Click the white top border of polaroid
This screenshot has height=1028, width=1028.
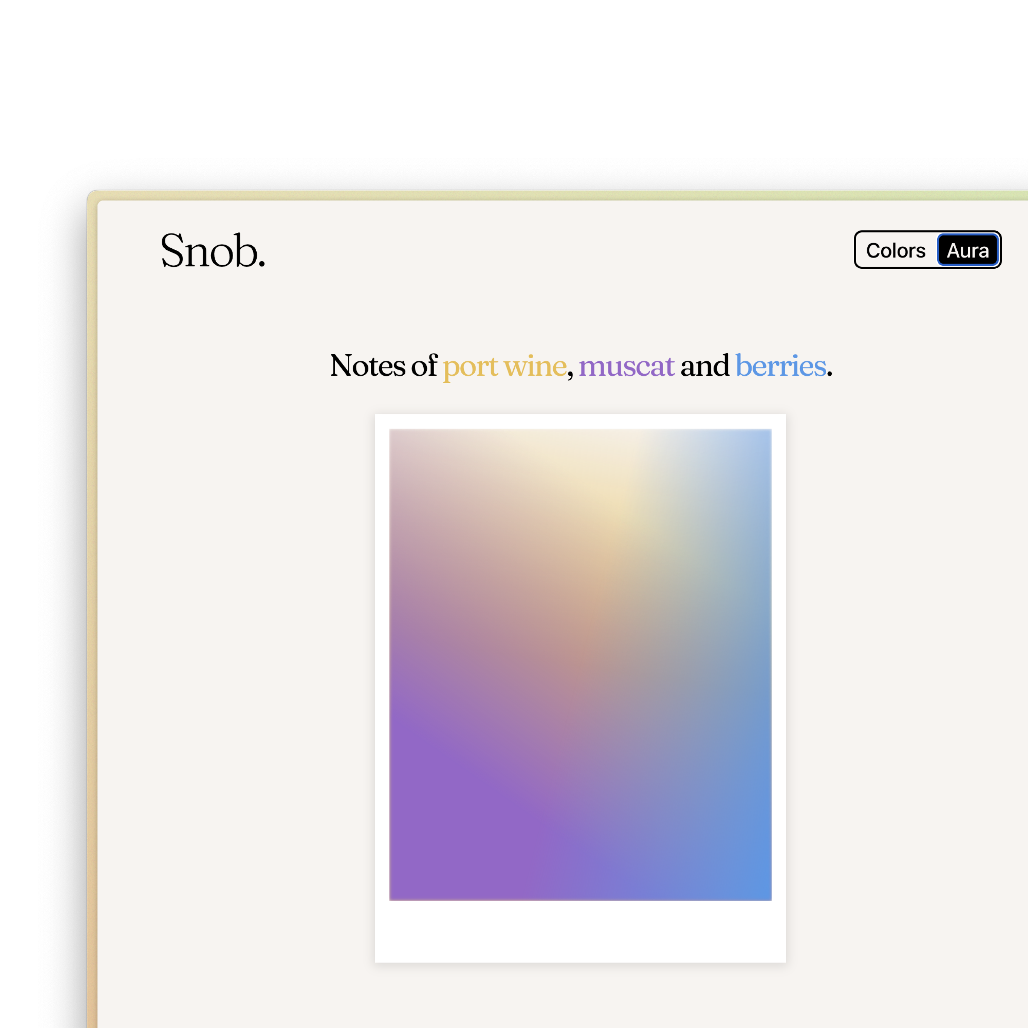pyautogui.click(x=580, y=421)
